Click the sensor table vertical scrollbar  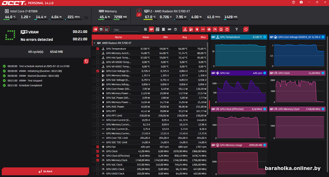click(x=208, y=79)
